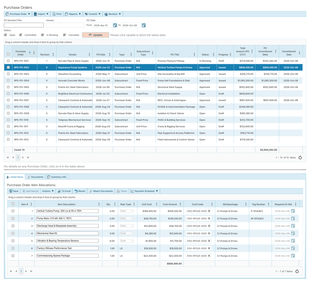Click the Taxes toolbar button
The width and height of the screenshot is (310, 283).
click(122, 191)
